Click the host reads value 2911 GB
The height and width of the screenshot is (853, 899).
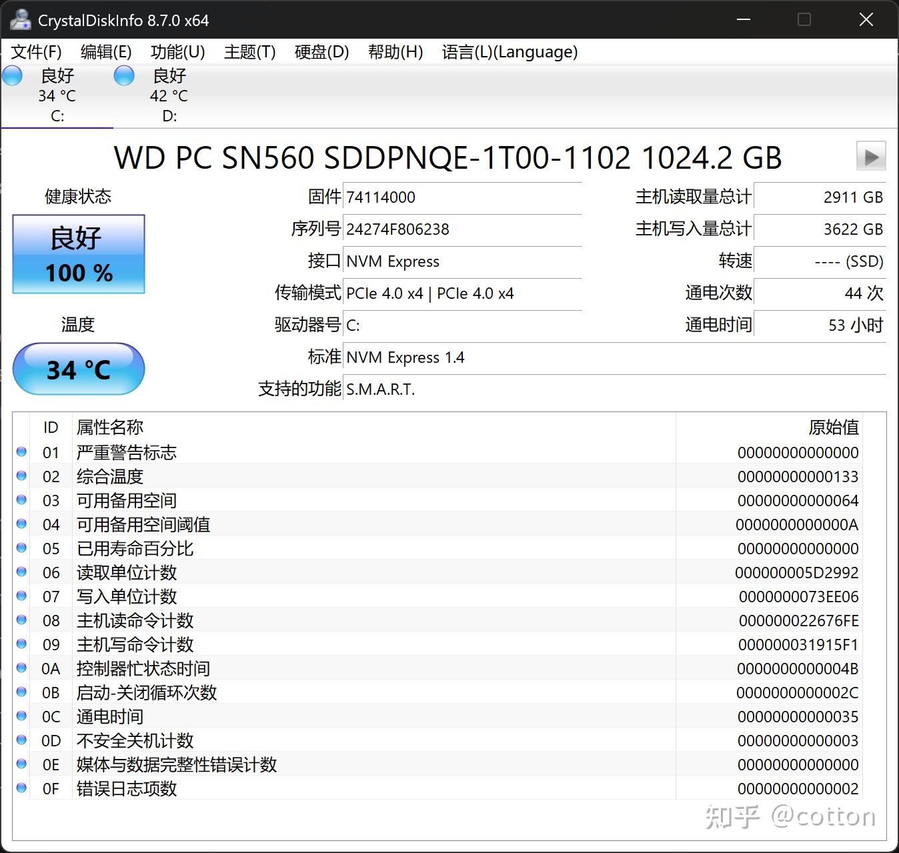pos(820,197)
